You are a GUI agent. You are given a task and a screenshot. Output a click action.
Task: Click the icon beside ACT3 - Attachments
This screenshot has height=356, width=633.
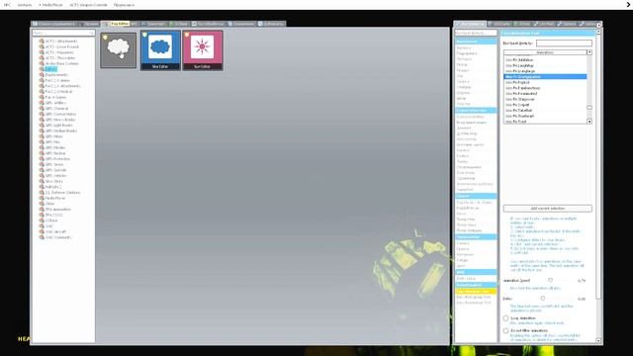click(42, 42)
